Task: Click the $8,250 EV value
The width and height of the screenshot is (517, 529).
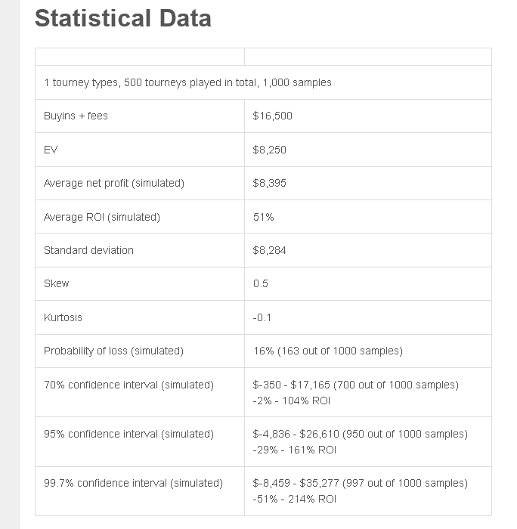Action: tap(270, 150)
